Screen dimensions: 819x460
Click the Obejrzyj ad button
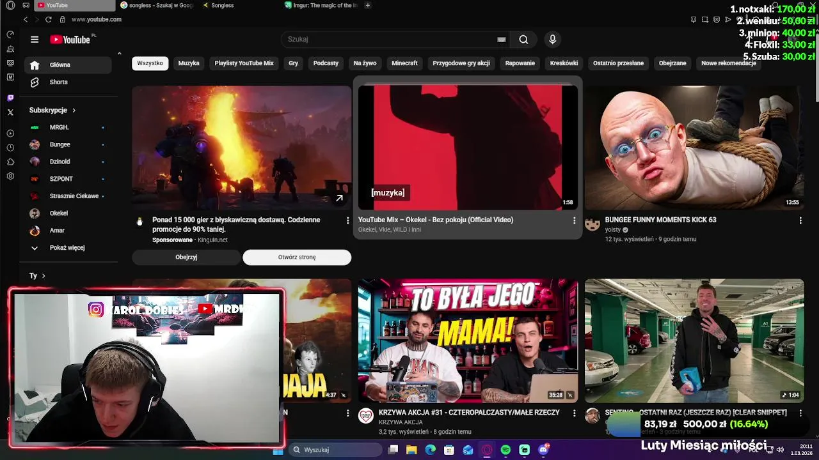point(186,257)
